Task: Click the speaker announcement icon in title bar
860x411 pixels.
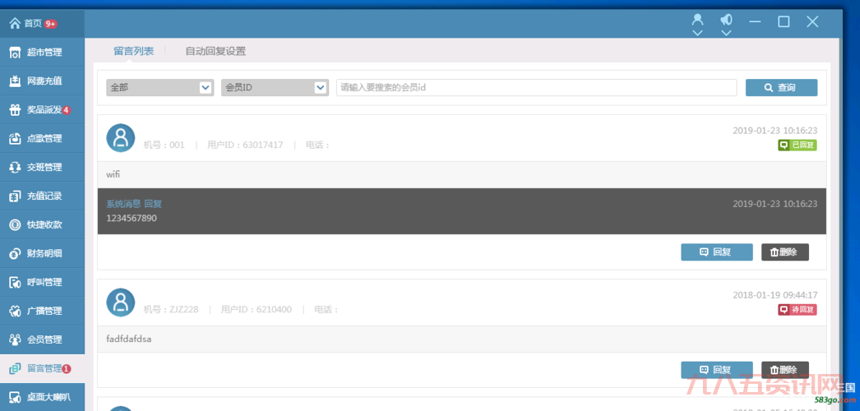Action: click(726, 21)
